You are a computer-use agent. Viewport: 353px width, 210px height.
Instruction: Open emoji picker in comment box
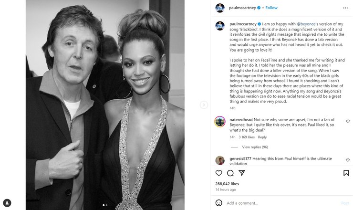pyautogui.click(x=219, y=203)
